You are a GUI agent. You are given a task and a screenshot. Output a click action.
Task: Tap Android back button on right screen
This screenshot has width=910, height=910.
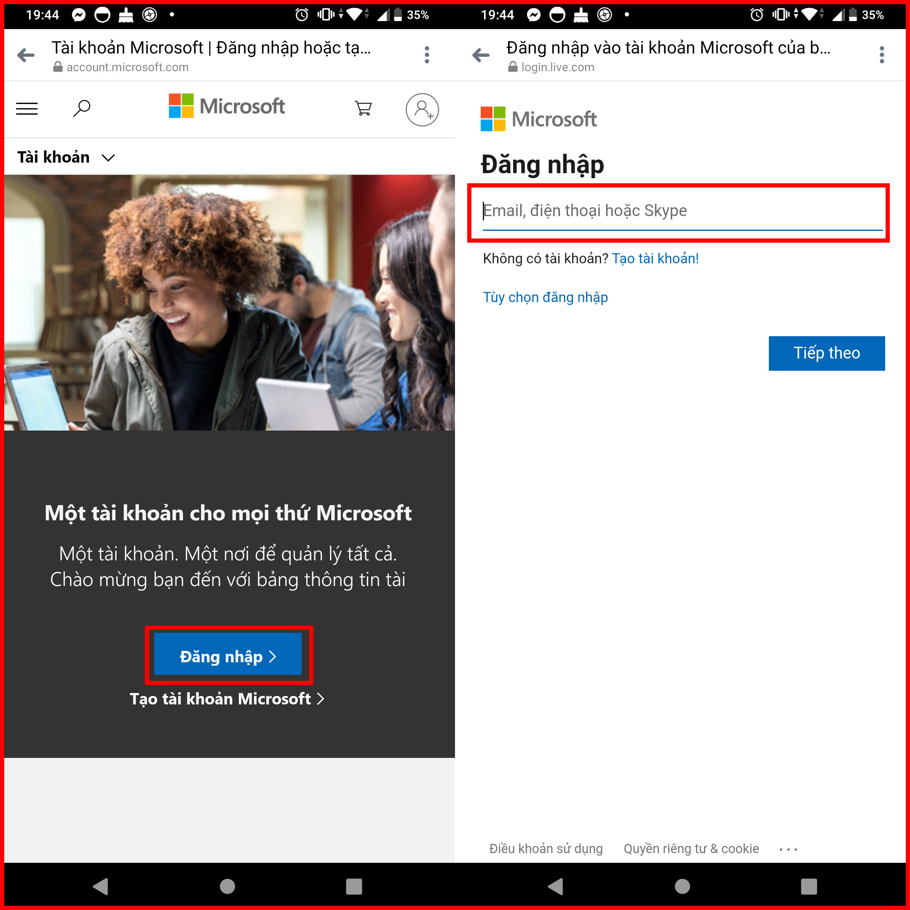[555, 886]
